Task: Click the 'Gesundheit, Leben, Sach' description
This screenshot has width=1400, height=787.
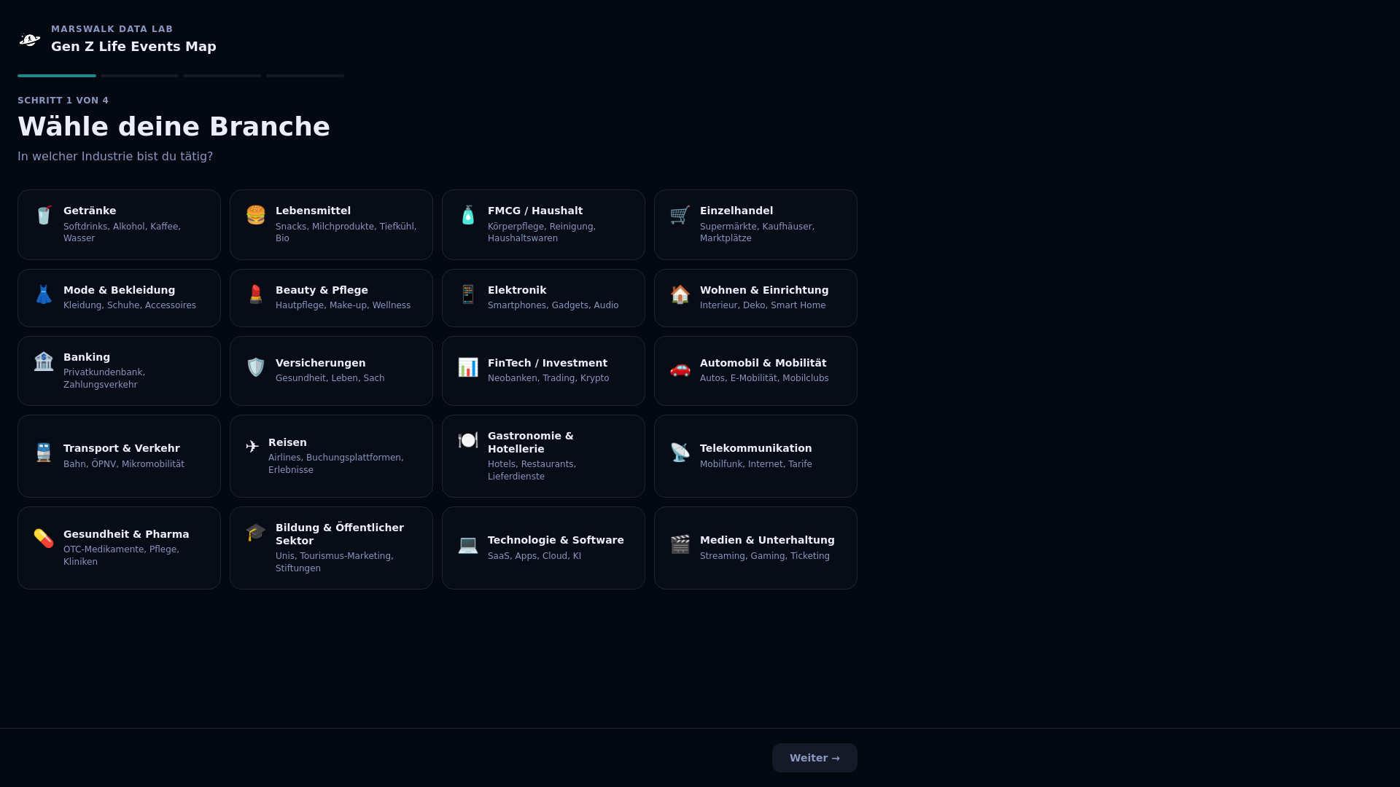Action: [x=330, y=378]
